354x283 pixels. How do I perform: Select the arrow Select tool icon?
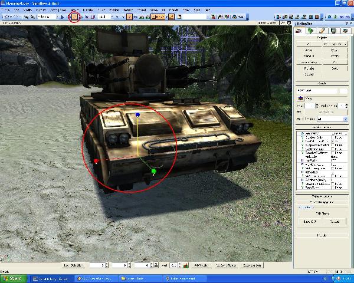click(x=63, y=17)
